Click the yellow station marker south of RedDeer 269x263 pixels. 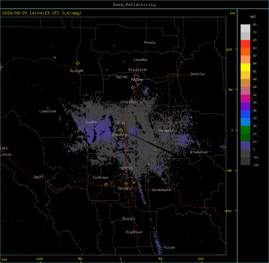tap(133, 88)
